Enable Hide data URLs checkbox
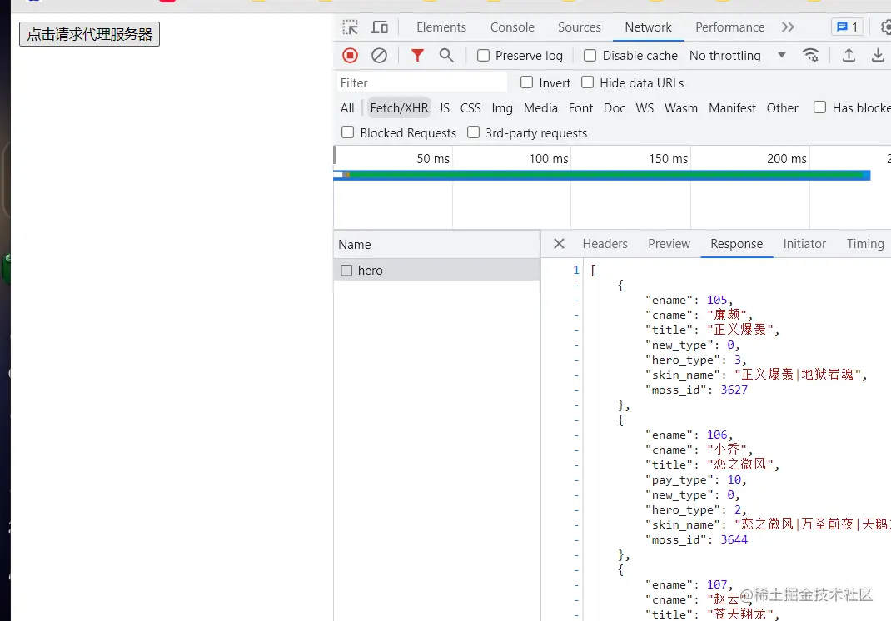The image size is (891, 621). pyautogui.click(x=588, y=82)
